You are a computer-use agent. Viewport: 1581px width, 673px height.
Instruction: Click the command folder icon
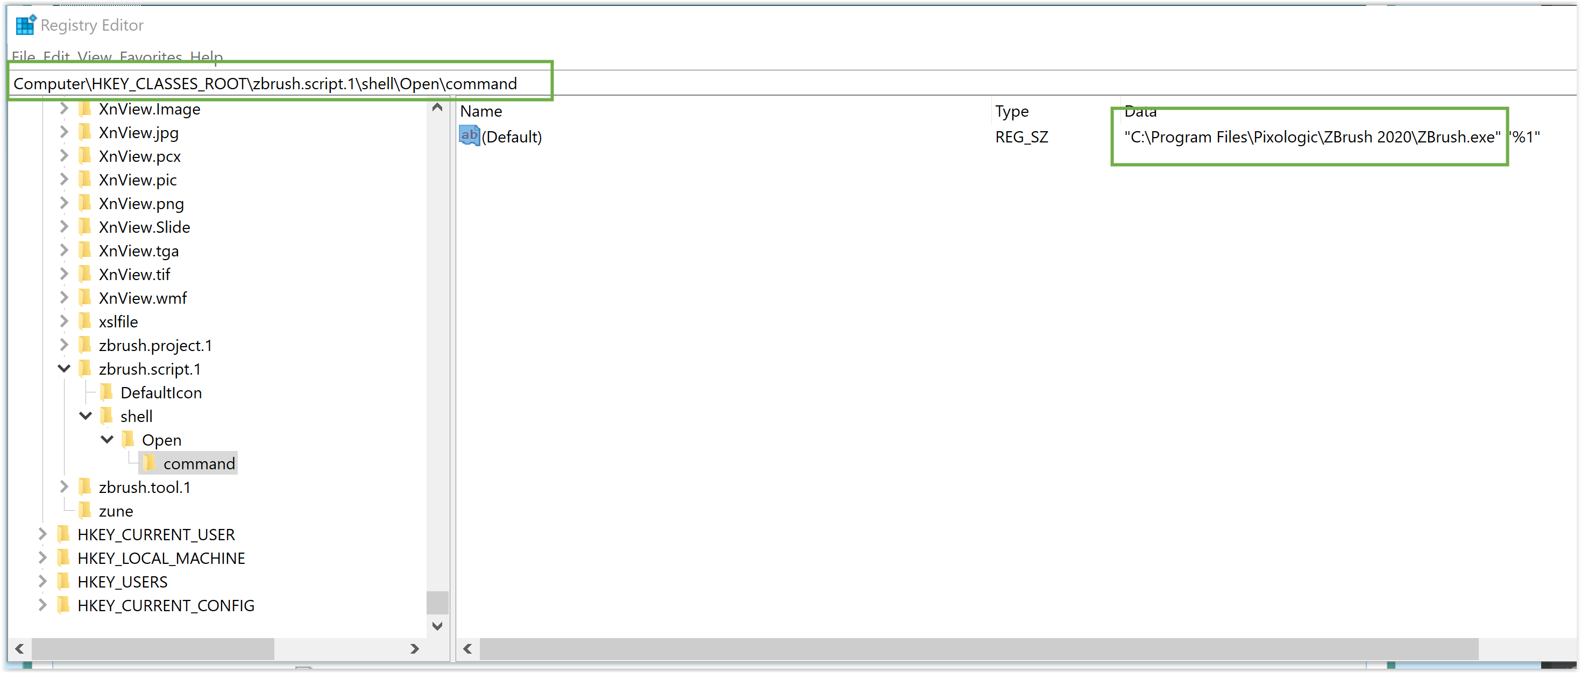click(150, 463)
